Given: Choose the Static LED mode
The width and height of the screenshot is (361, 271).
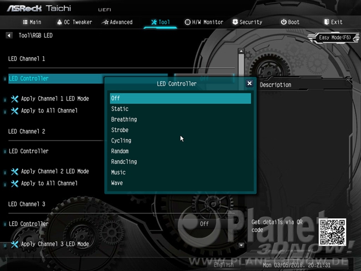Looking at the screenshot, I should [x=180, y=109].
